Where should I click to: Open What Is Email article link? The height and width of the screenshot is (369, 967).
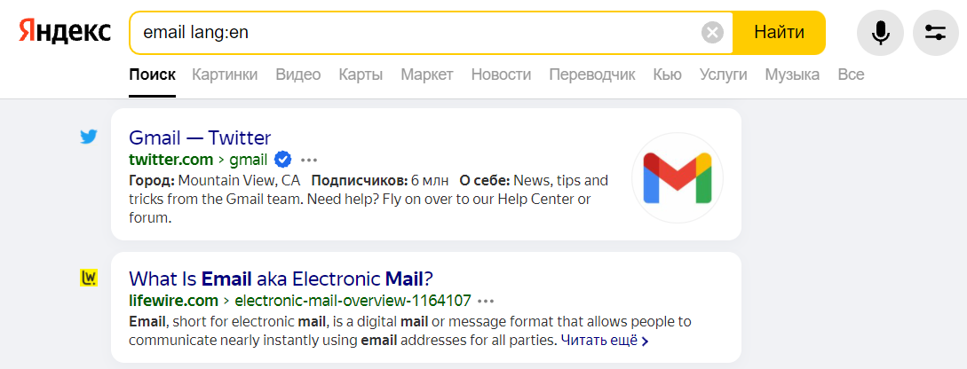pos(281,279)
